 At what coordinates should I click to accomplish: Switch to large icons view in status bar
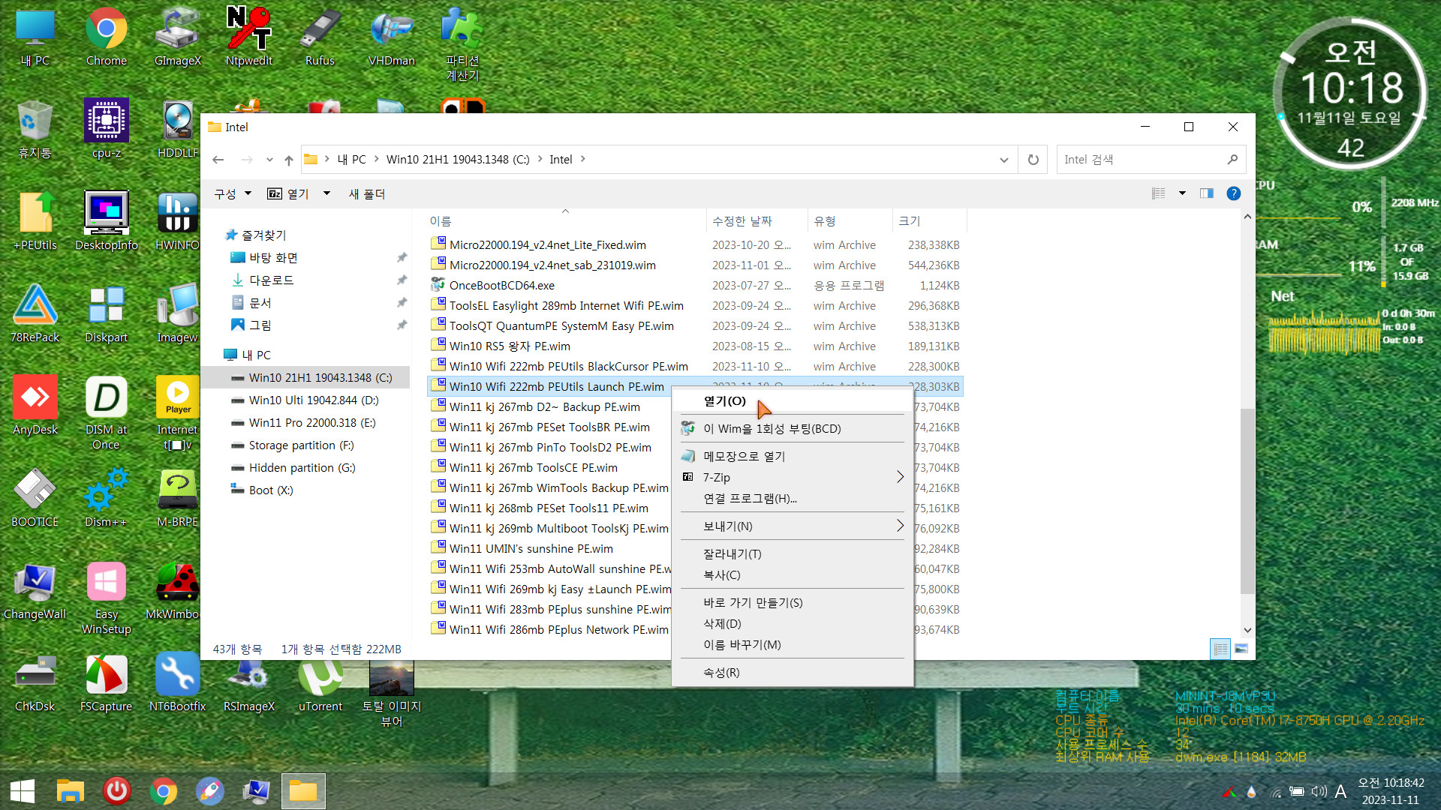tap(1241, 649)
